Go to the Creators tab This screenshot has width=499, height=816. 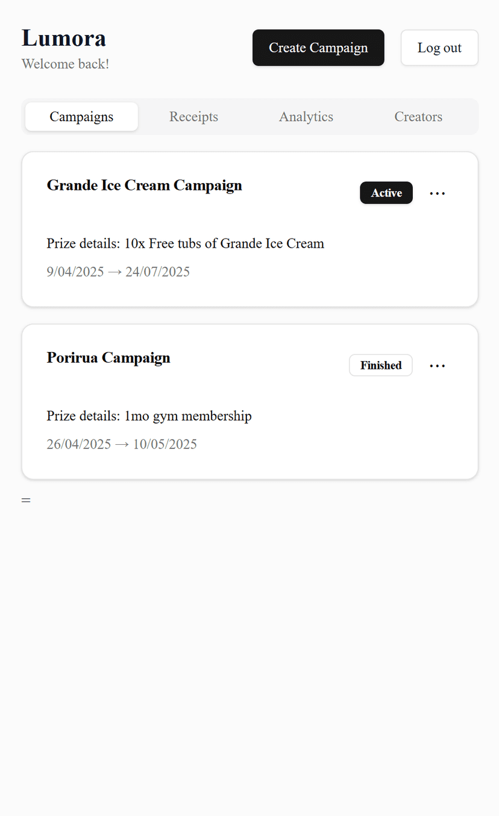pos(418,117)
